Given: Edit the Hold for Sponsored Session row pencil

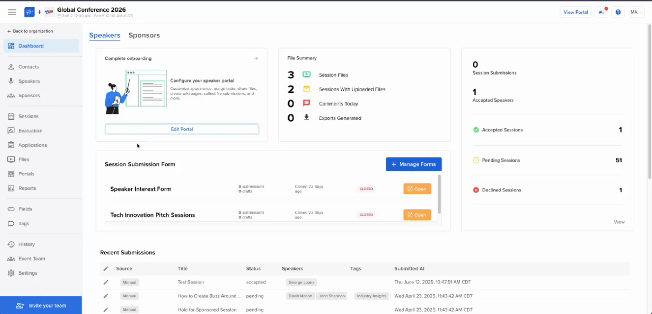Looking at the screenshot, I should pos(106,310).
